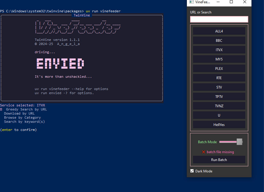Select 'Browse by Category' terminal option

(22, 117)
